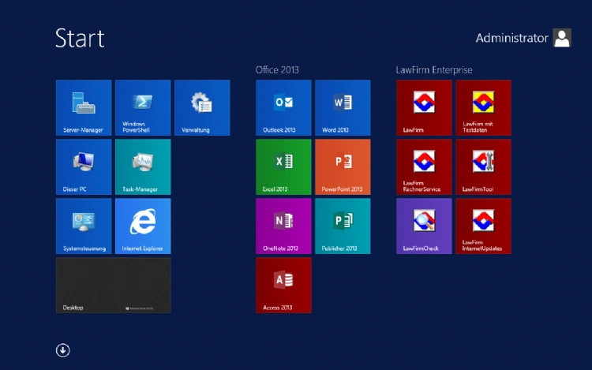Launch the LawFirmTool tile
Image resolution: width=592 pixels, height=370 pixels.
(x=483, y=166)
